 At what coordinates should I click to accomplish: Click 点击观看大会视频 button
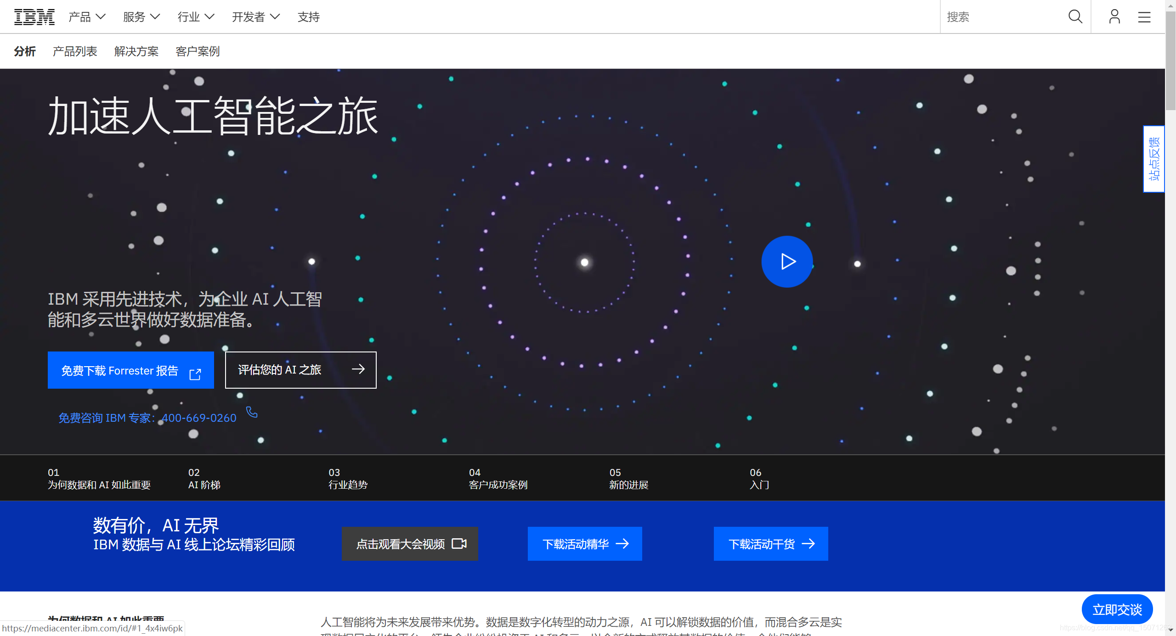[410, 544]
